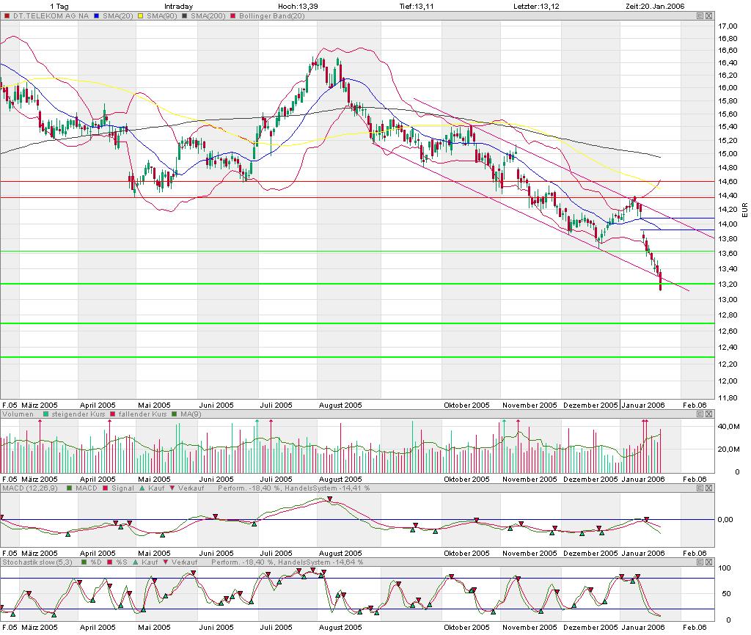This screenshot has height=635, width=751.
Task: Click the yellow SMA(90) legend swatch
Action: point(140,16)
